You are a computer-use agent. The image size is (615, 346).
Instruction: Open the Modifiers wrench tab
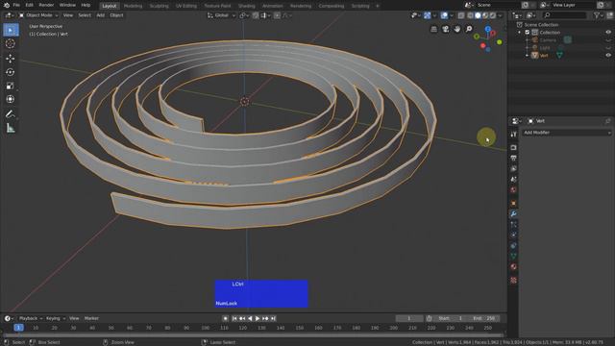click(513, 213)
